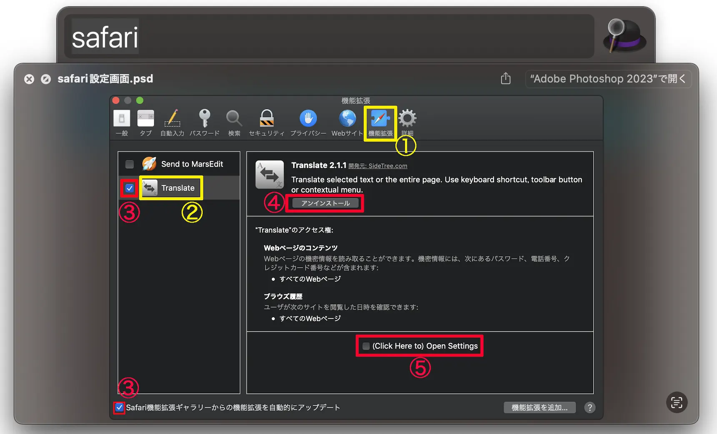This screenshot has height=434, width=717.
Task: Click the Translate selected text description
Action: 436,185
